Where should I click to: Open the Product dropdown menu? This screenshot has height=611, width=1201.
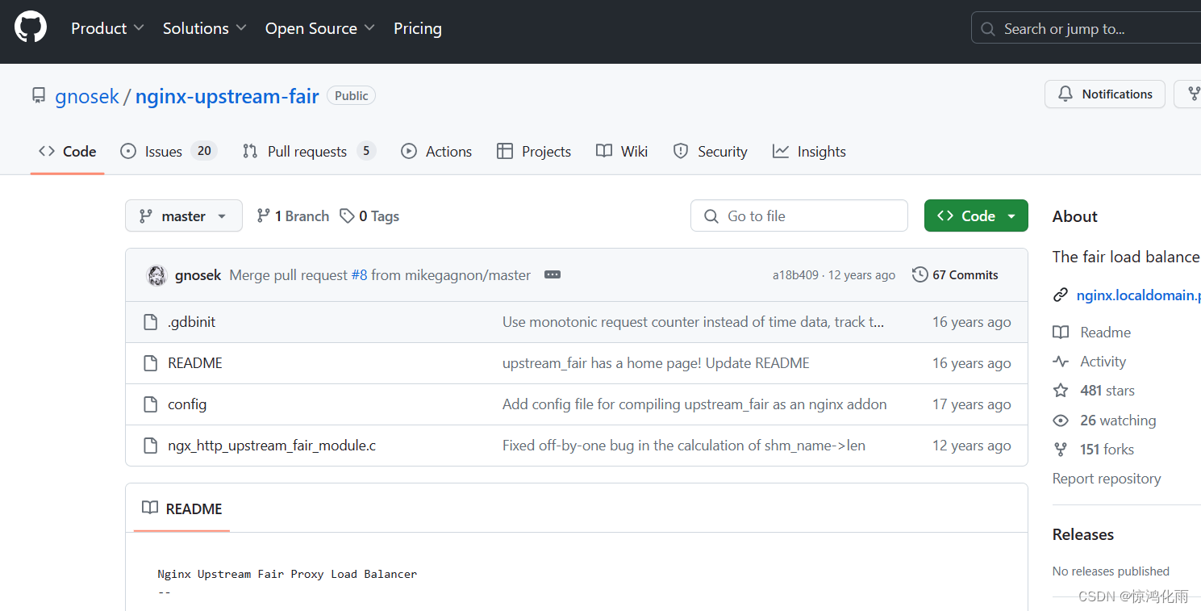pyautogui.click(x=107, y=28)
